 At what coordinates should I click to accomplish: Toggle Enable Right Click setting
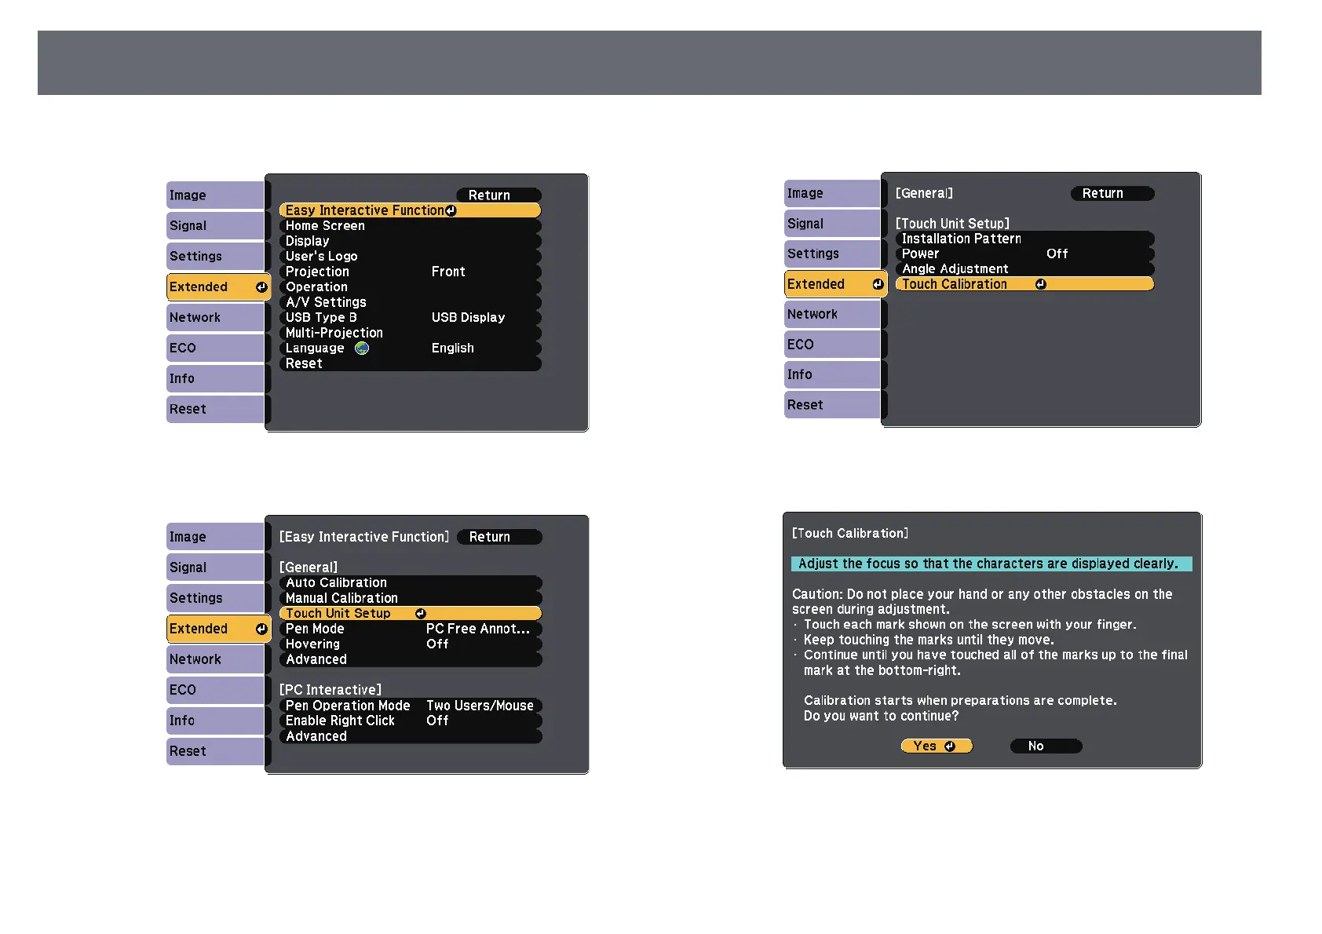[411, 721]
